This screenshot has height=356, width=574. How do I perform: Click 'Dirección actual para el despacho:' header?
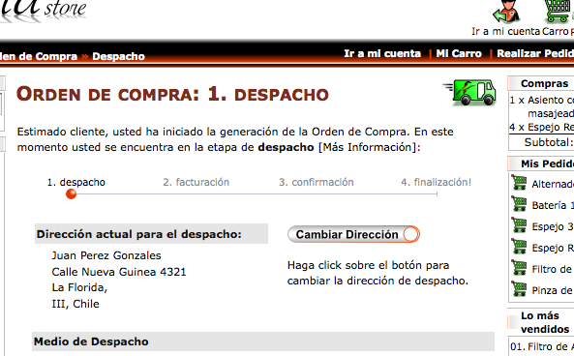152,234
